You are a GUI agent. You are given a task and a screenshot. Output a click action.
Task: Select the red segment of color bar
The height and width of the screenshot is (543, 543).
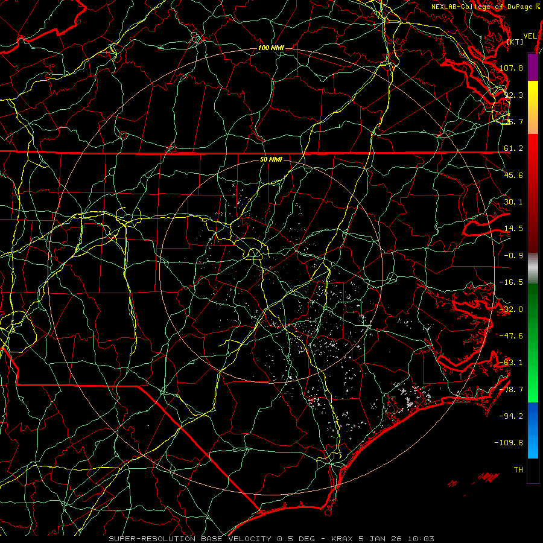coord(533,193)
